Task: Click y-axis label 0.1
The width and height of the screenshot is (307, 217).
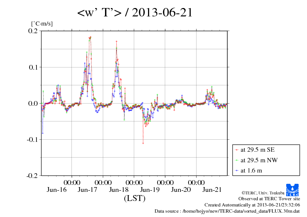Action: (x=33, y=67)
